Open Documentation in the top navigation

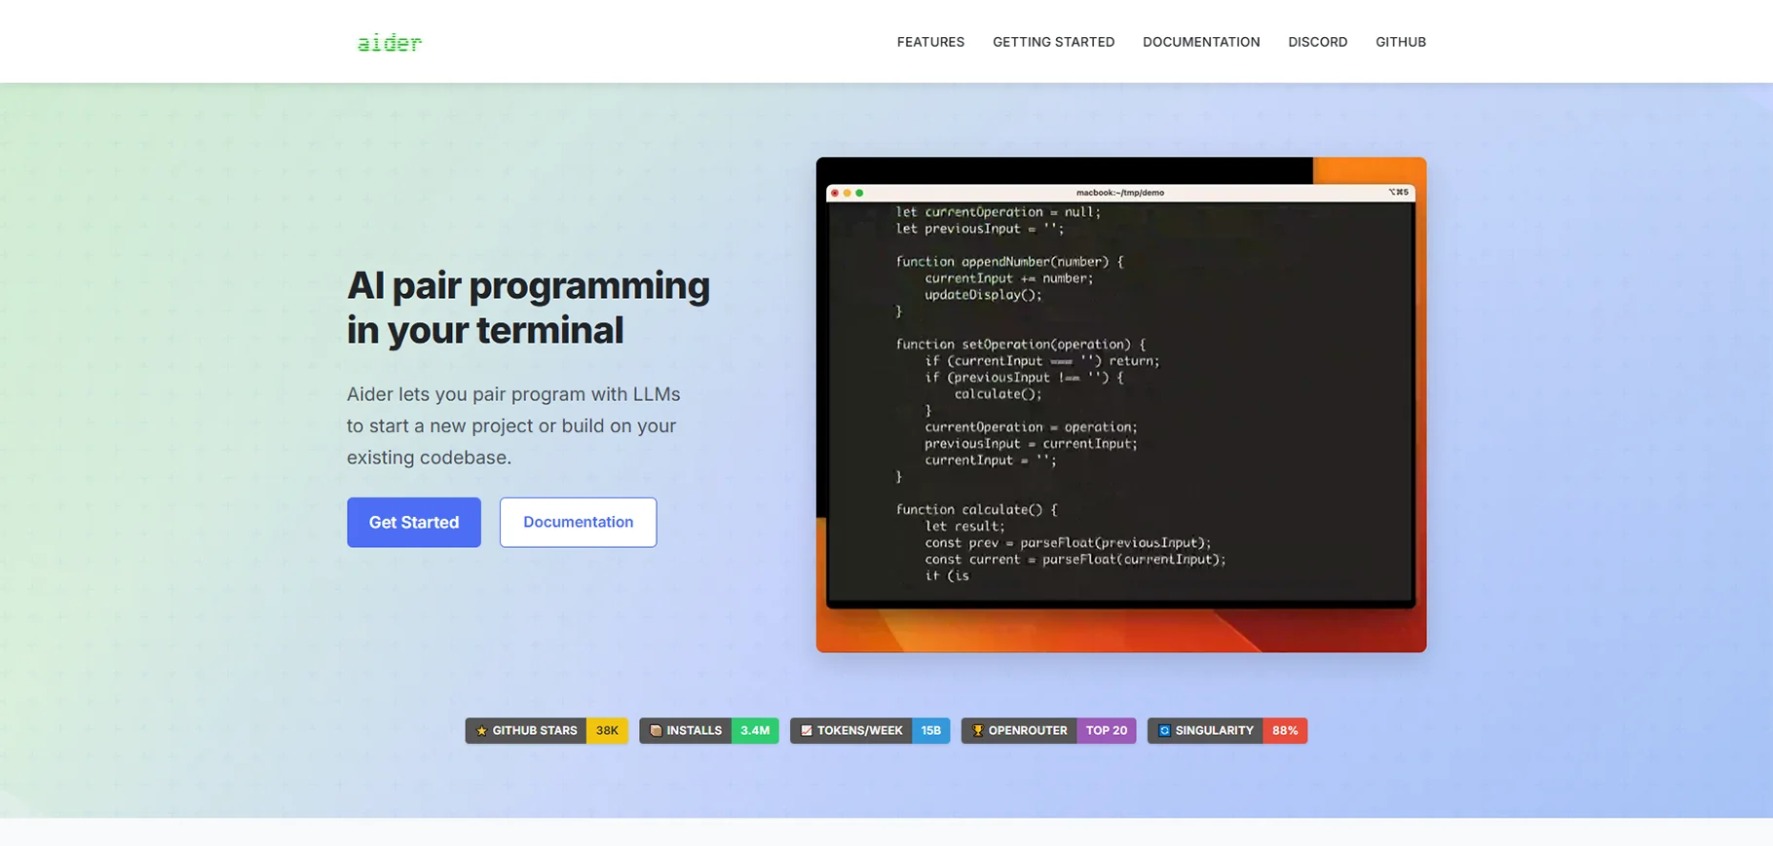pos(1201,42)
